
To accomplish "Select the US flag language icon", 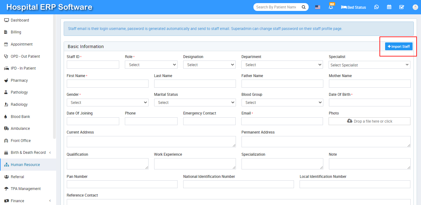I will (x=317, y=7).
